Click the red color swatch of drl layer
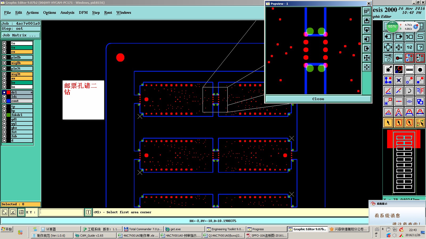The height and width of the screenshot is (239, 426). pos(9,92)
